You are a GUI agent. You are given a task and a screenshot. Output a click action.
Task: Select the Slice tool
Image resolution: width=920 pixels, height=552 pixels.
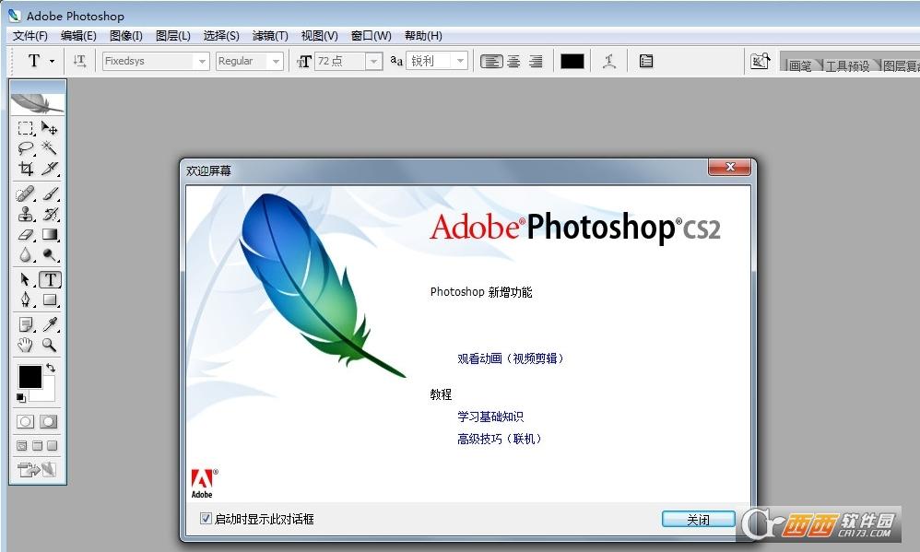tap(50, 169)
